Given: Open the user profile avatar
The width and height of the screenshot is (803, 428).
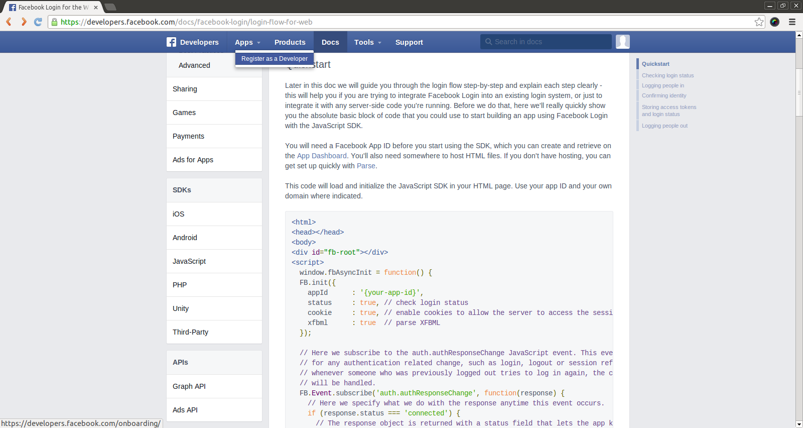Looking at the screenshot, I should tap(623, 42).
